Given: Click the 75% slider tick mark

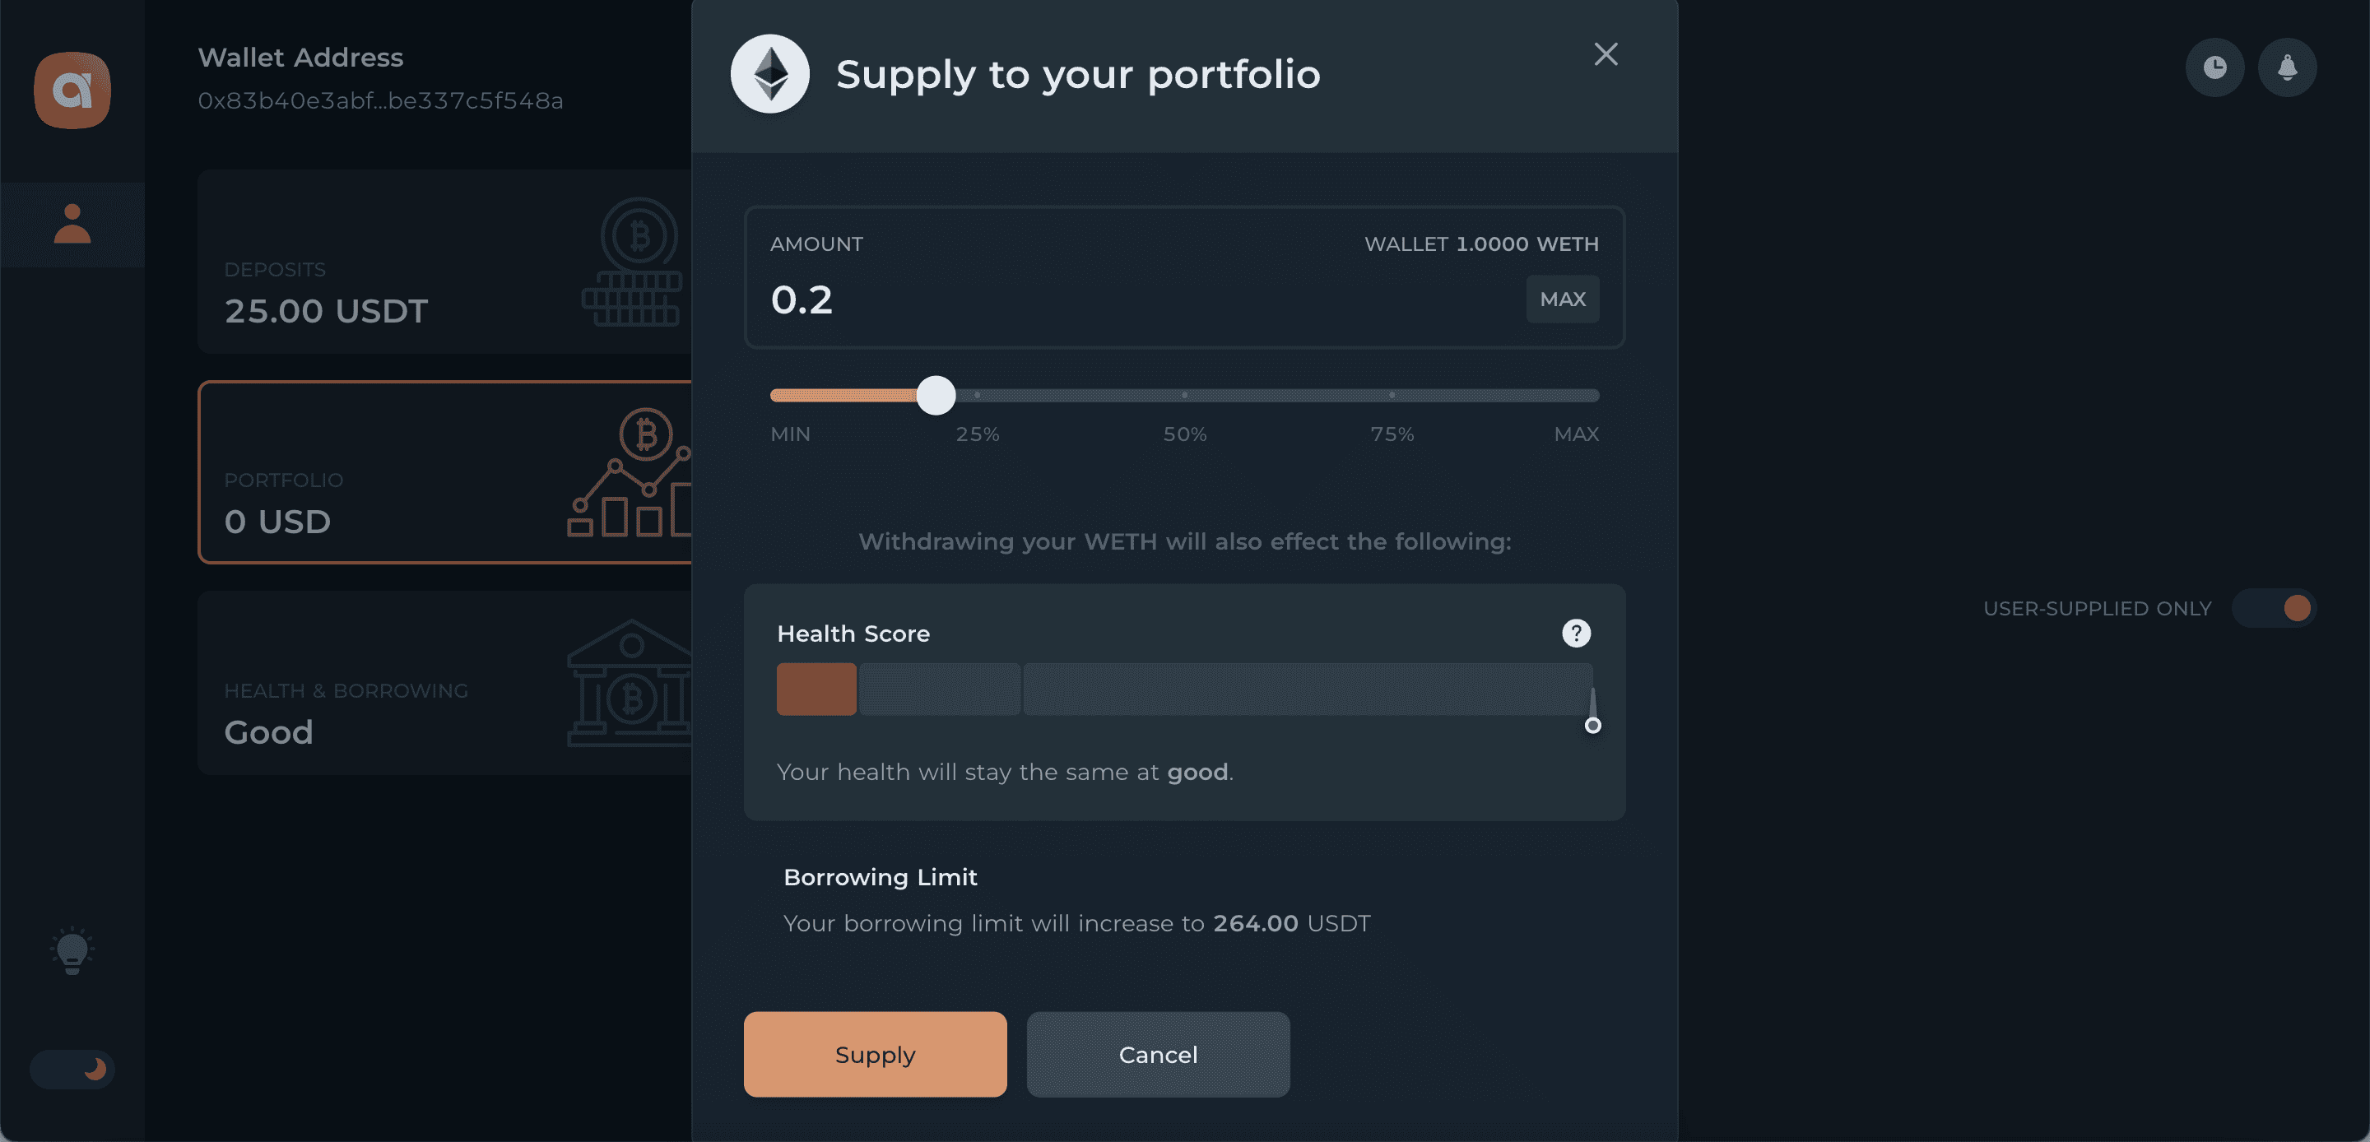Looking at the screenshot, I should 1391,395.
